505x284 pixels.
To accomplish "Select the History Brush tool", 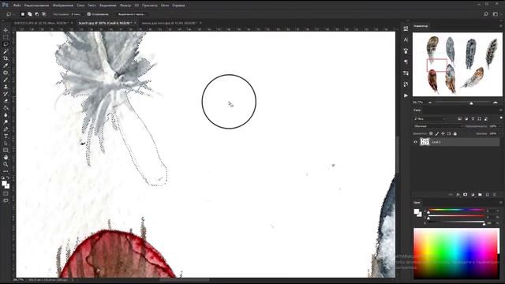I will pos(6,94).
